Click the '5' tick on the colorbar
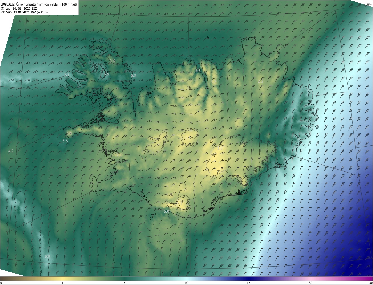This screenshot has width=373, height=285. pos(124,283)
